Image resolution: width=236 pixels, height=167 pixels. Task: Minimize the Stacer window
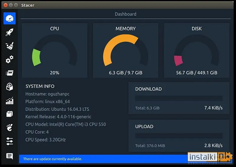(11, 5)
